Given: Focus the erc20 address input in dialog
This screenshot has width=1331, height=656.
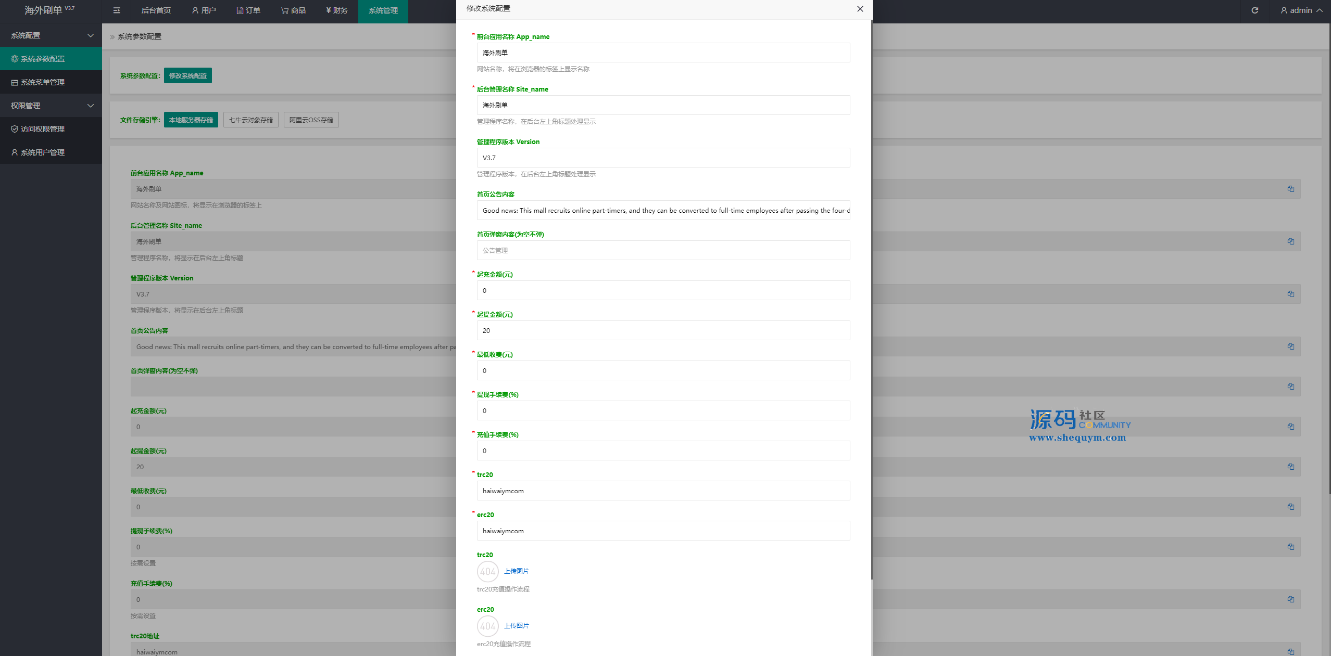Looking at the screenshot, I should (x=663, y=531).
